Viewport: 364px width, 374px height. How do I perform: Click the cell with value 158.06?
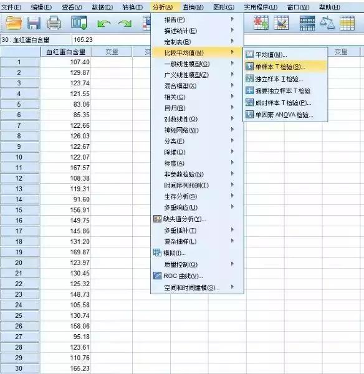65,326
